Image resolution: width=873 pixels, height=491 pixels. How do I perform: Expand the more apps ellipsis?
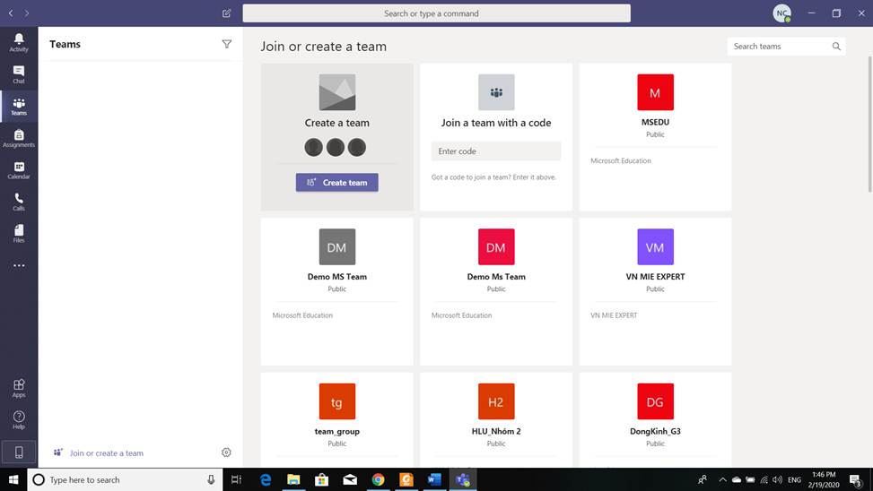(19, 265)
